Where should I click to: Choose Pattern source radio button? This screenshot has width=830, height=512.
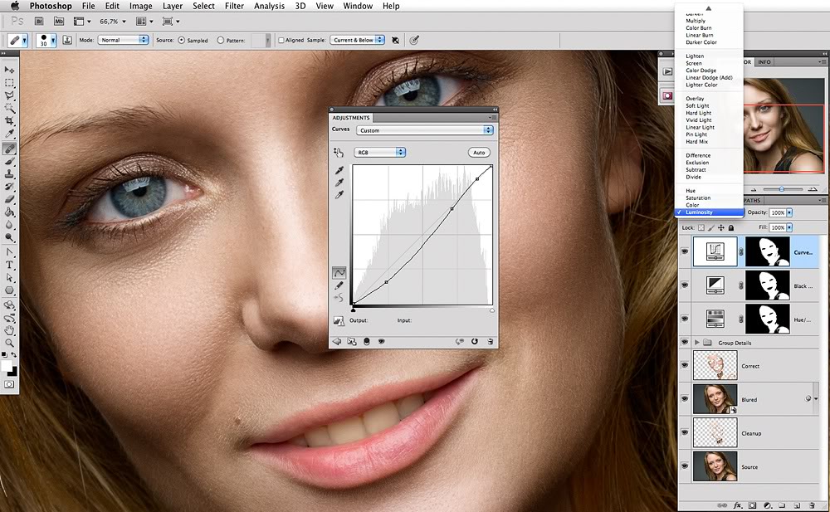(220, 40)
